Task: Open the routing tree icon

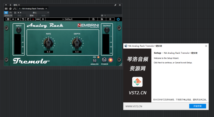Action: (x=15, y=9)
